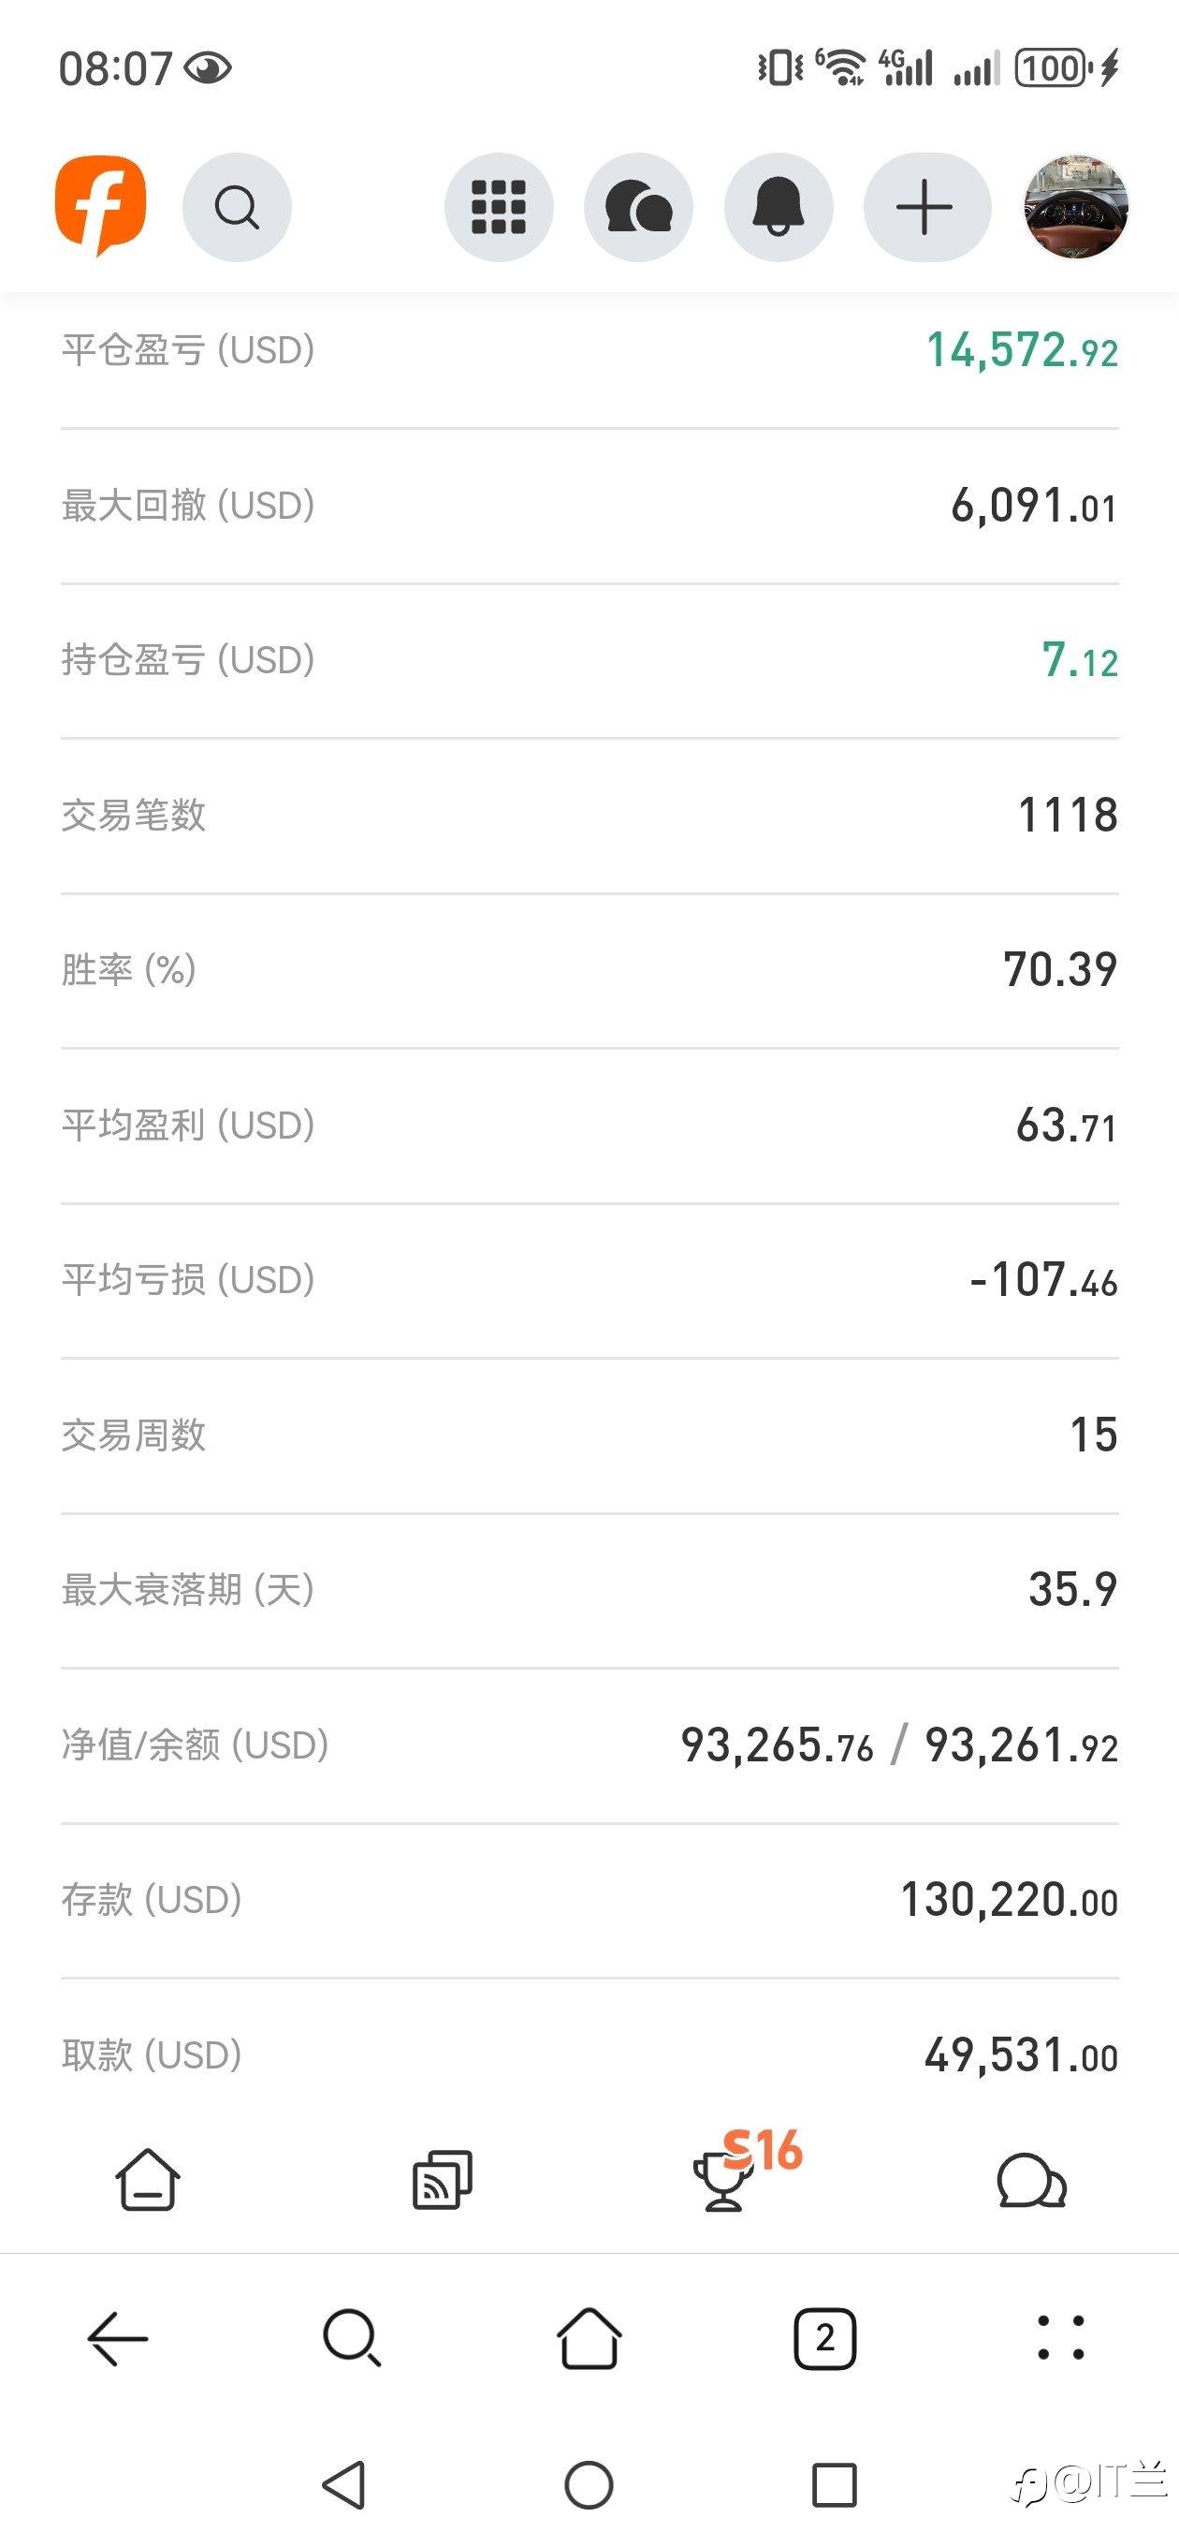The image size is (1179, 2547).
Task: Select the 平仓盈亏 value 14,572.92
Action: coord(1022,351)
